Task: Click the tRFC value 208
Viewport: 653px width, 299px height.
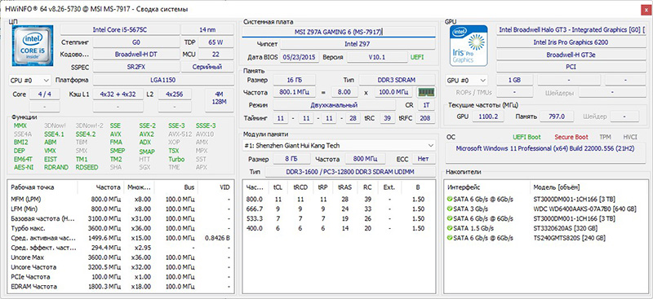Action: click(x=426, y=118)
